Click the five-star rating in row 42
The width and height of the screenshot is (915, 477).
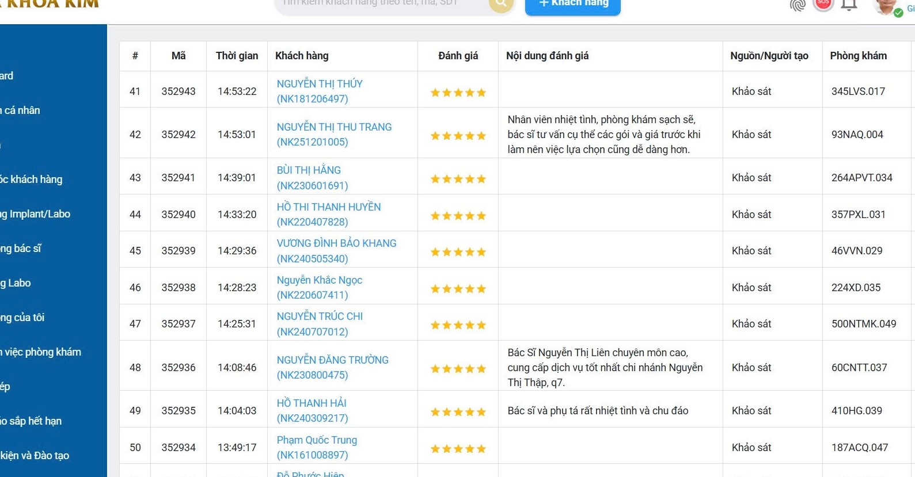(x=458, y=136)
